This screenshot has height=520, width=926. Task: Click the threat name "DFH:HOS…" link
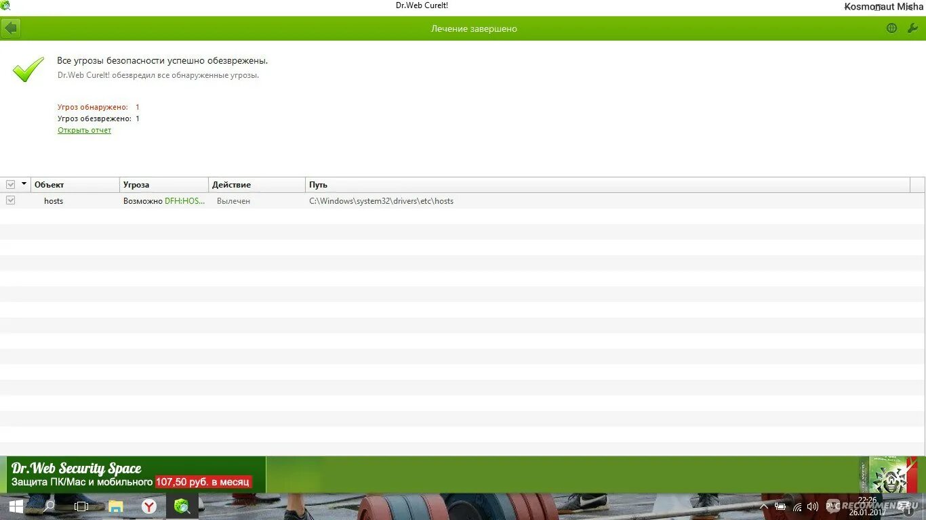[x=184, y=201]
